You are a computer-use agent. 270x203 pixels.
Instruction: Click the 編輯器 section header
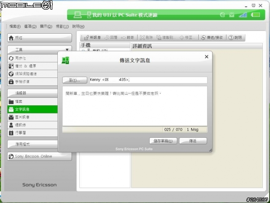click(x=32, y=93)
